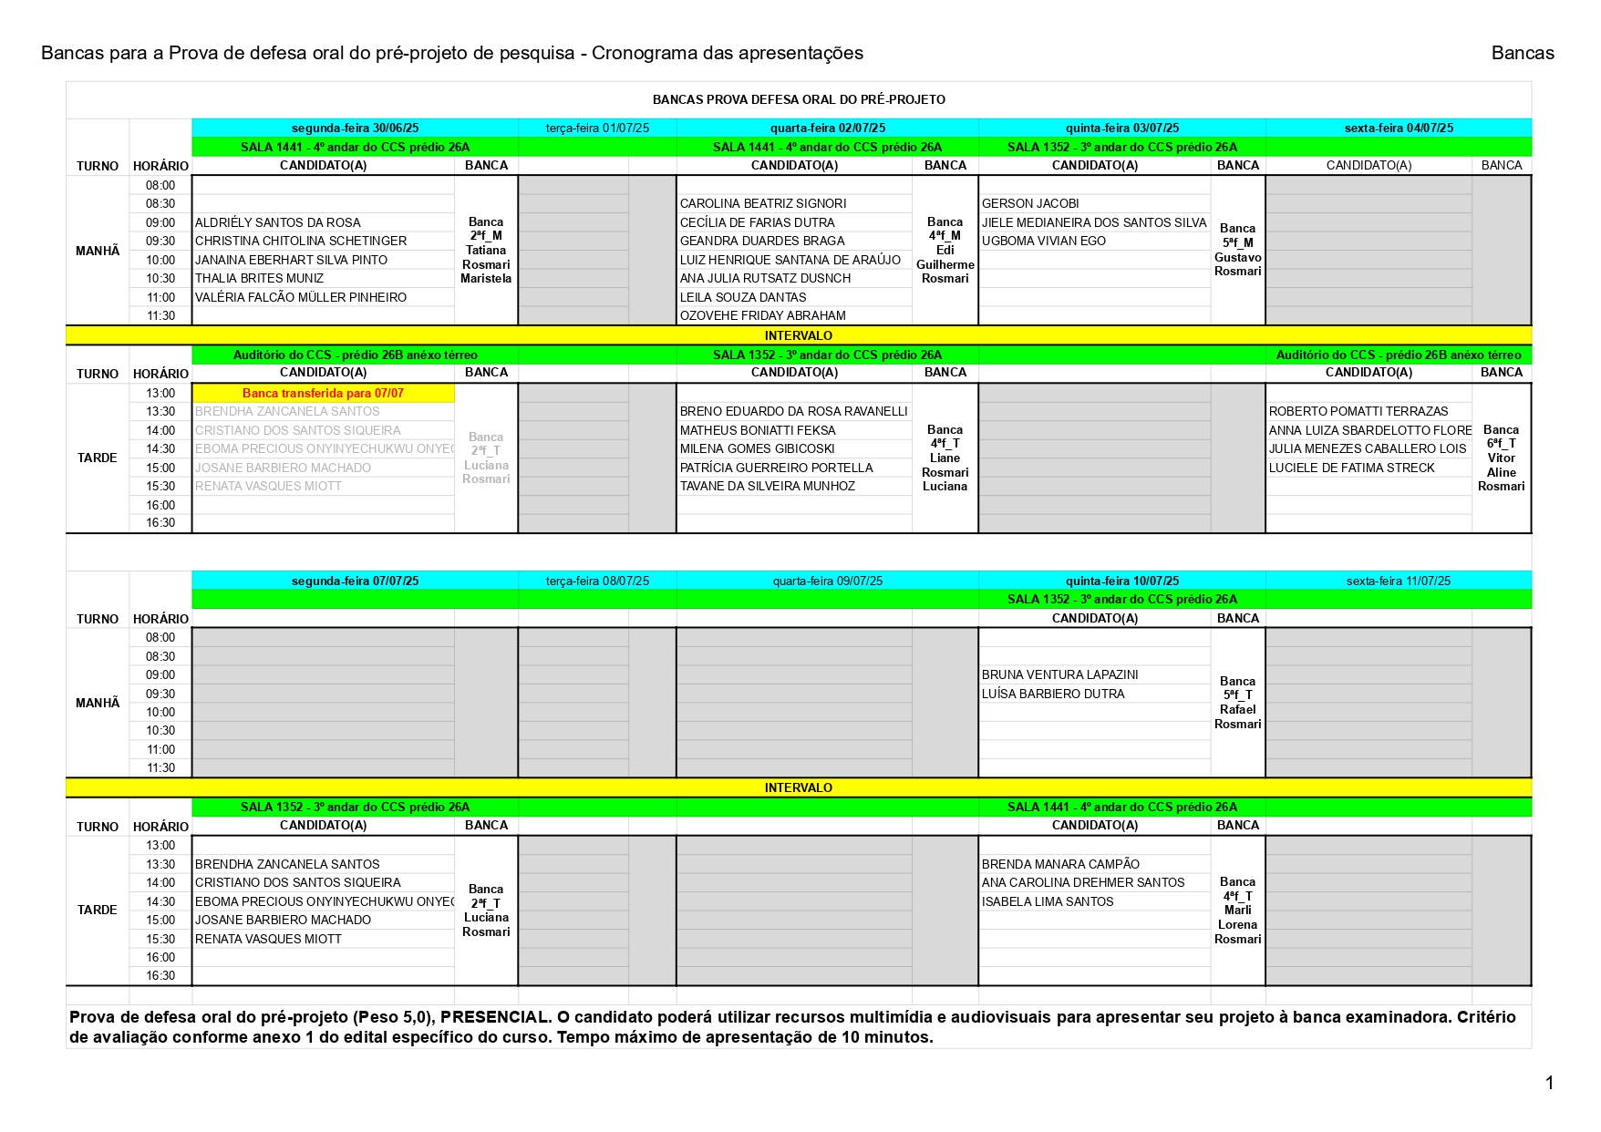Click the 'quinta-feira 10/07/25' date header
The image size is (1601, 1132).
[x=1121, y=581]
